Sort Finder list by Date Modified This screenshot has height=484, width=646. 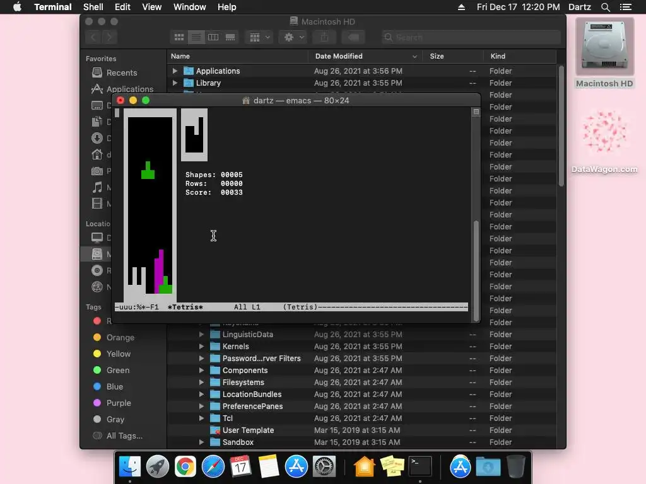point(365,56)
